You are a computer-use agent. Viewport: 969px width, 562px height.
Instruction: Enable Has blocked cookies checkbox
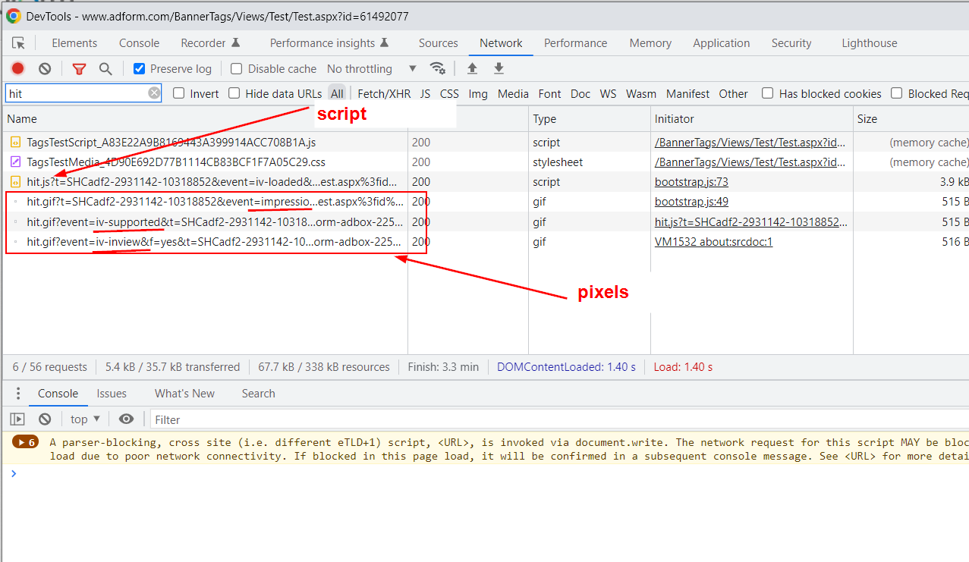(768, 93)
